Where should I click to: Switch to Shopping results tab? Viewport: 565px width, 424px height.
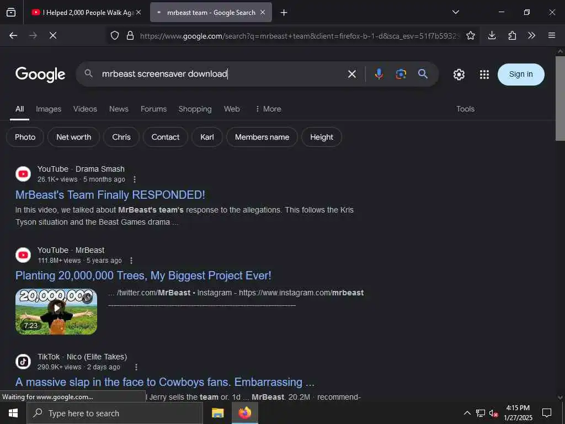point(195,109)
